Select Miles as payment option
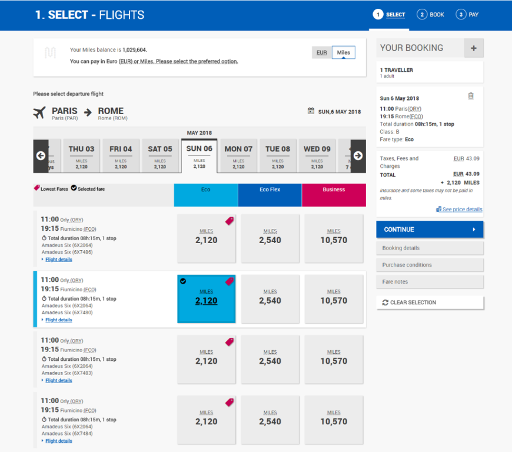Screen dimensions: 512x452 (344, 52)
